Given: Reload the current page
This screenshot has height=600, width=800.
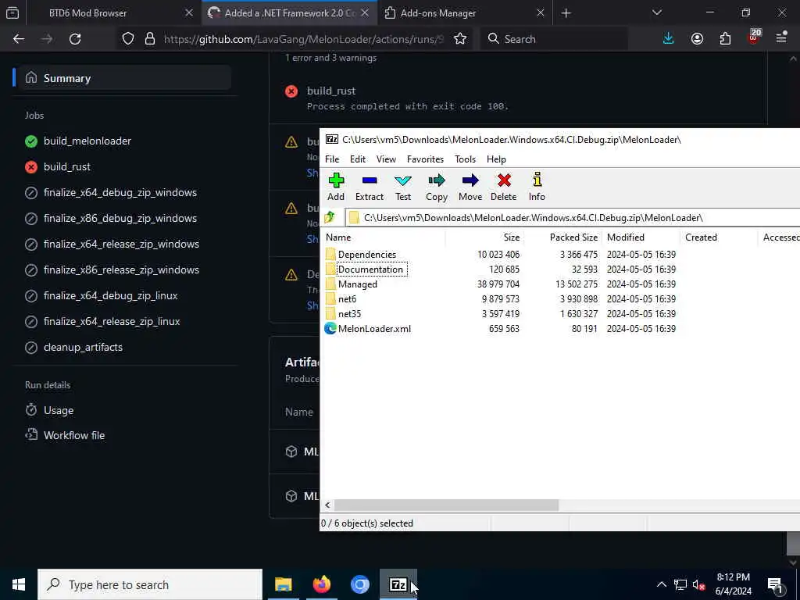Looking at the screenshot, I should pyautogui.click(x=75, y=39).
